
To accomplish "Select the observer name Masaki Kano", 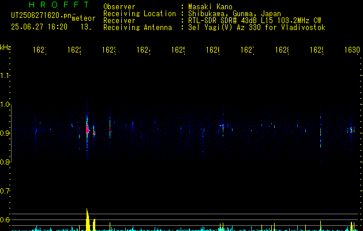I will [x=210, y=7].
